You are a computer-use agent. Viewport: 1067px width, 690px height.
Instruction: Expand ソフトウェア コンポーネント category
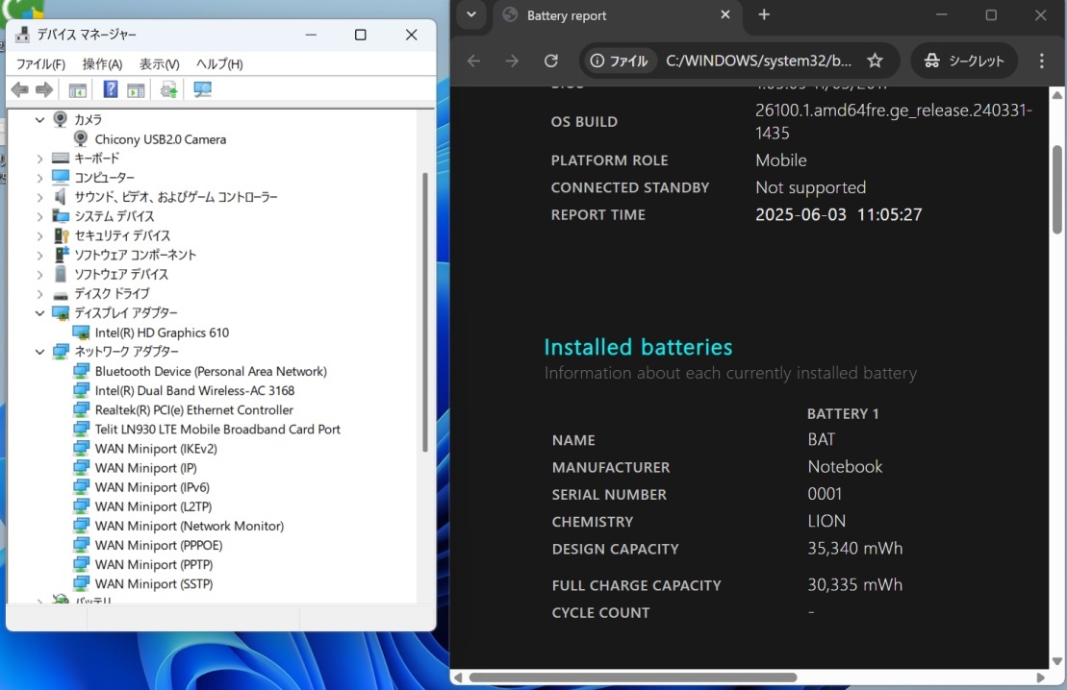coord(39,255)
